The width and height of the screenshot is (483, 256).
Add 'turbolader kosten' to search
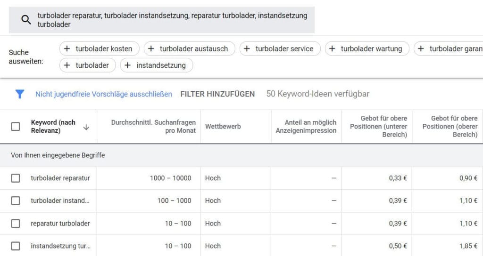point(99,48)
